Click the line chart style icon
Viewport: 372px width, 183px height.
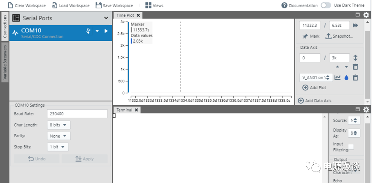click(x=338, y=77)
